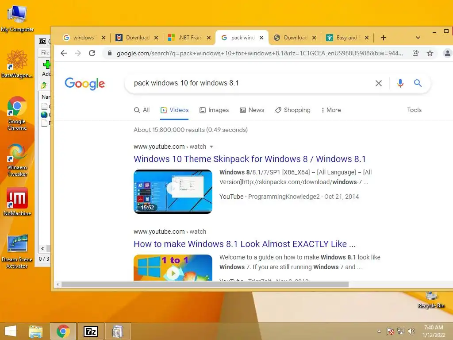Open Action Center flag in tray

390,331
